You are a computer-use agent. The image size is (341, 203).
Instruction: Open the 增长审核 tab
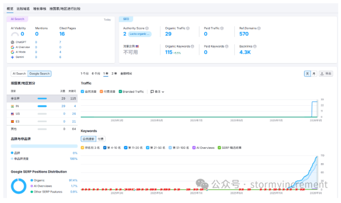(x=40, y=9)
